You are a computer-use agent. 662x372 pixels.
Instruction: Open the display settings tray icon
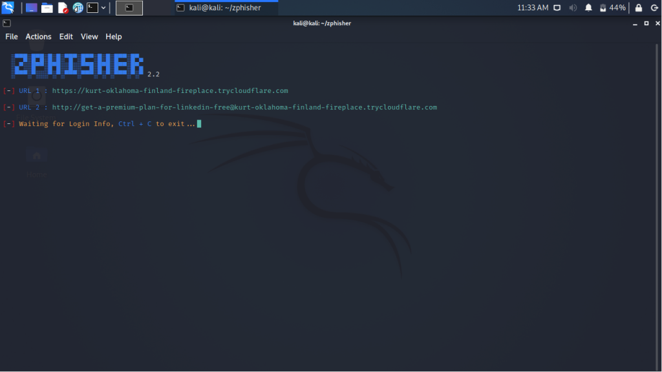click(557, 8)
